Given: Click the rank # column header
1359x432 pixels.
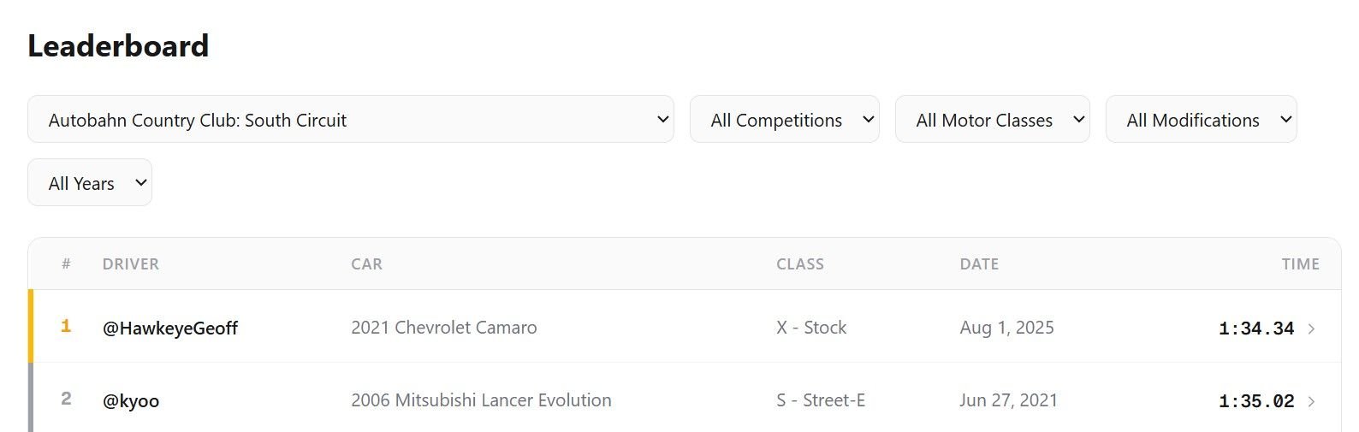Looking at the screenshot, I should pyautogui.click(x=66, y=264).
